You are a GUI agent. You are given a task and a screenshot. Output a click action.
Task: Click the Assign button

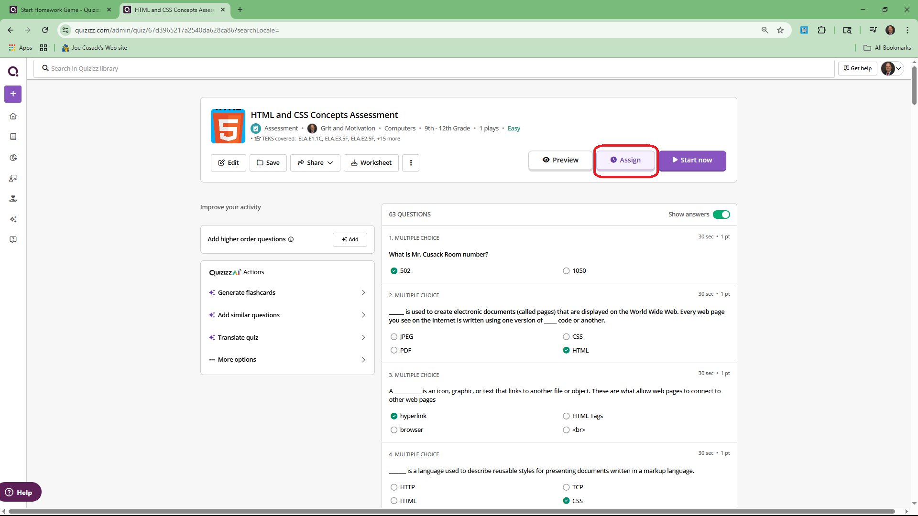coord(625,160)
